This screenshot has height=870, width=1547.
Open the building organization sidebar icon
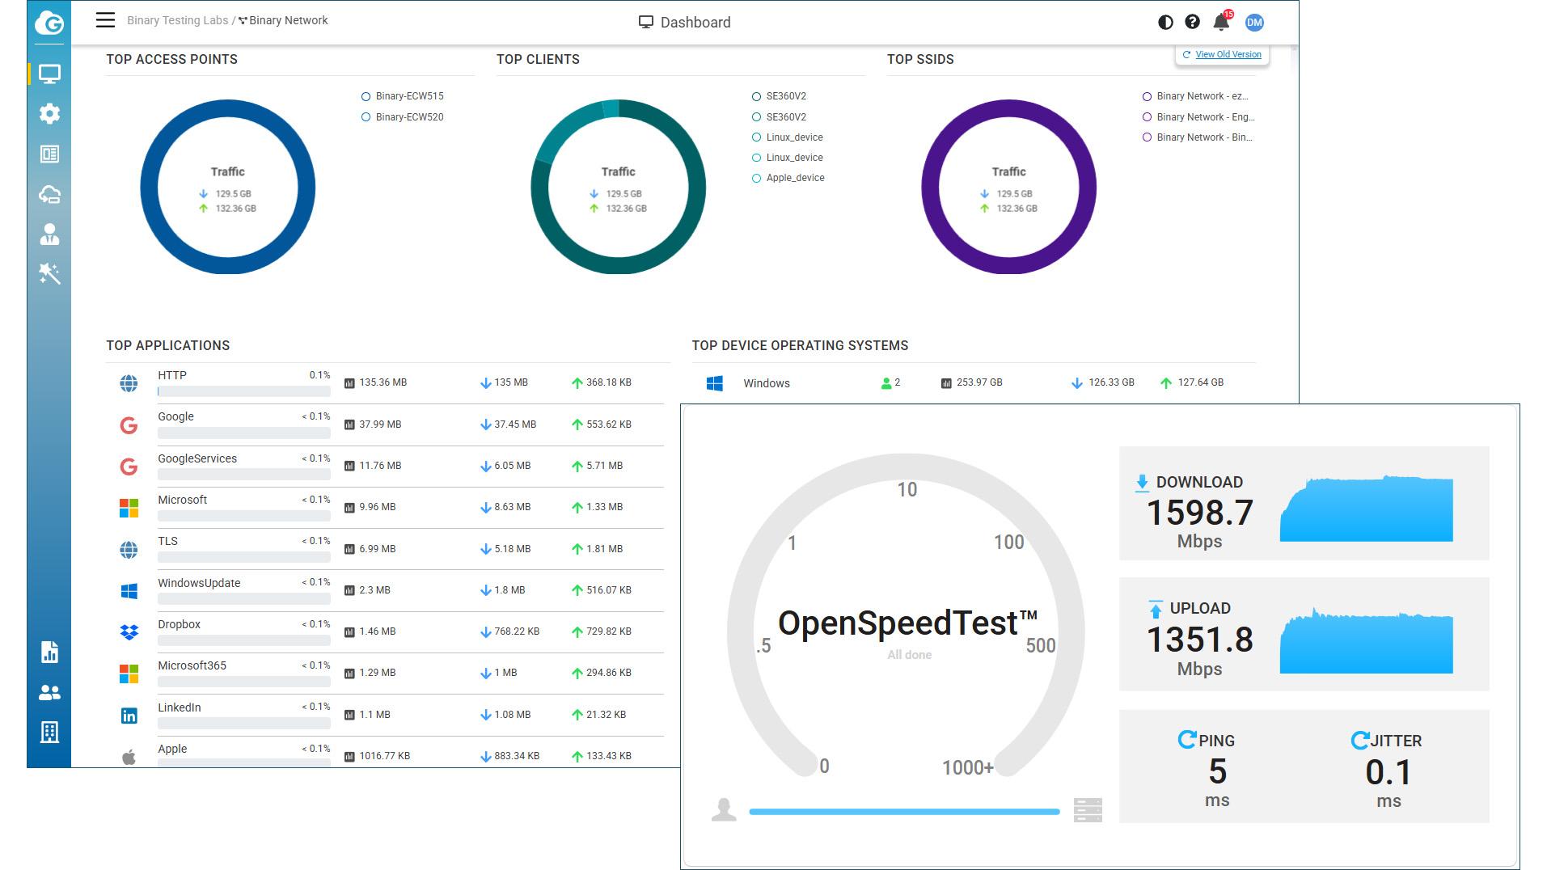coord(49,733)
